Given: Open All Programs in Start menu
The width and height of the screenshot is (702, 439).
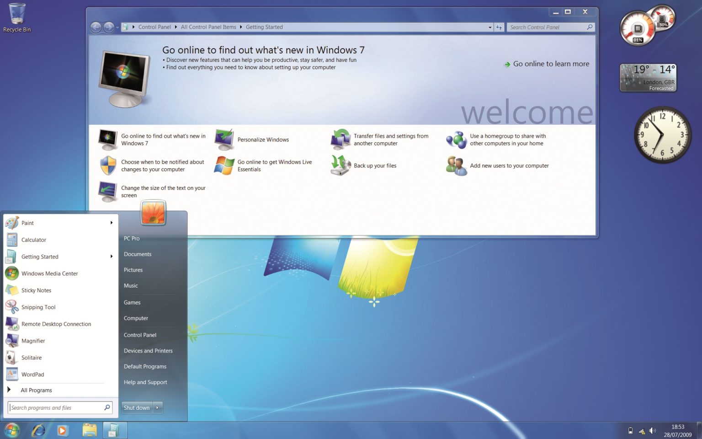Looking at the screenshot, I should pos(36,390).
